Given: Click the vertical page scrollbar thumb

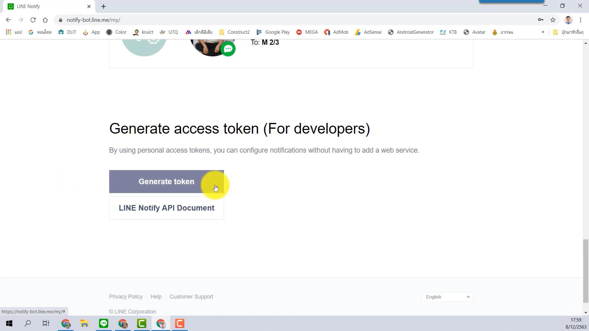Looking at the screenshot, I should click(586, 271).
